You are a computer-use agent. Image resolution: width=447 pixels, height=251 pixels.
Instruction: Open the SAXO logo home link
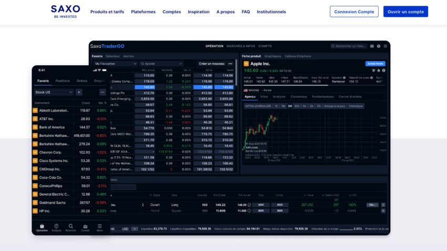[66, 12]
